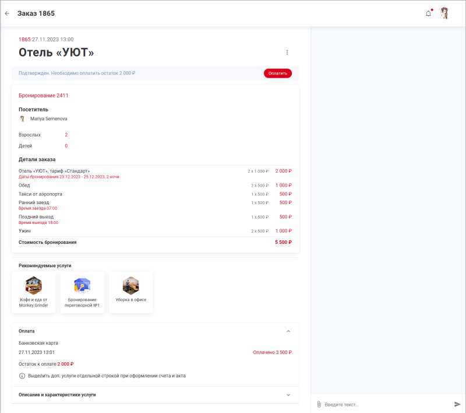Open visitor Mariya Semenova's profile thumbnail
Viewport: 466px width, 413px height.
[22, 118]
